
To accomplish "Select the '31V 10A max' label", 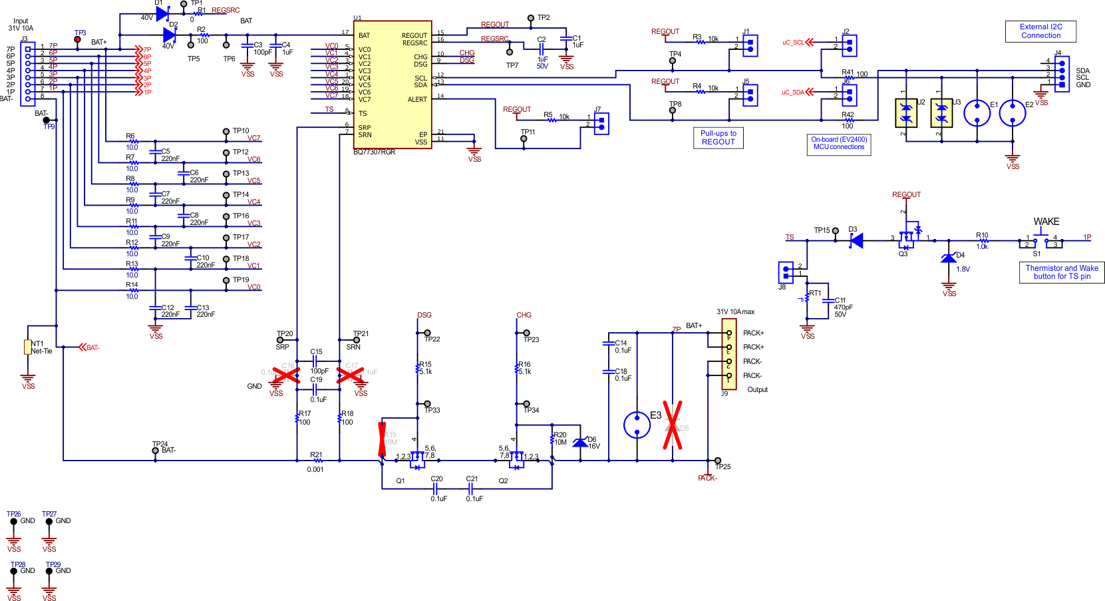I will (x=736, y=311).
